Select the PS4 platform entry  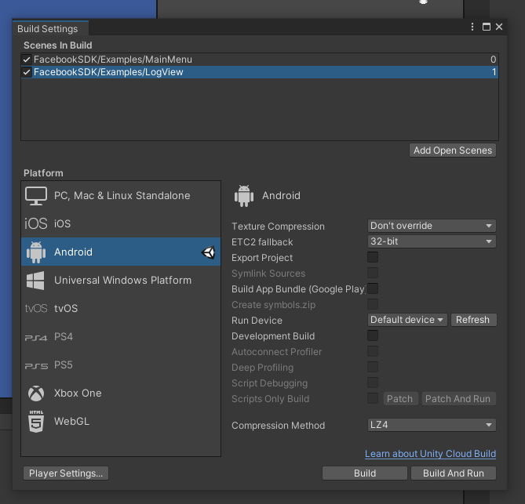121,336
